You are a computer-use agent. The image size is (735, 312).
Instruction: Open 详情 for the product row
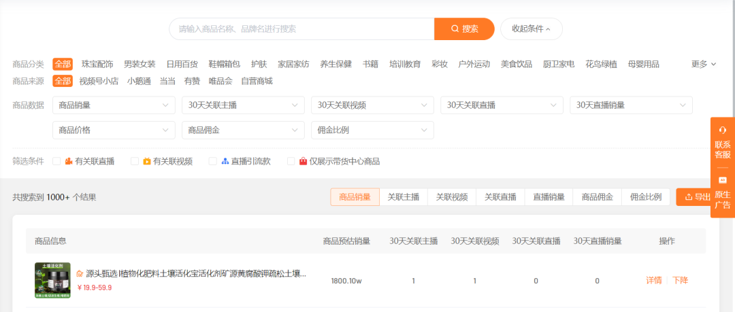[654, 281]
